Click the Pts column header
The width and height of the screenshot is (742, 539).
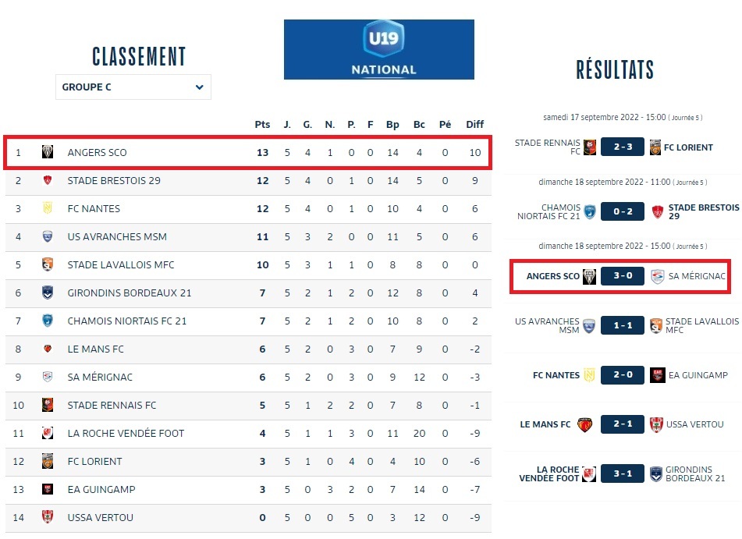pyautogui.click(x=262, y=124)
